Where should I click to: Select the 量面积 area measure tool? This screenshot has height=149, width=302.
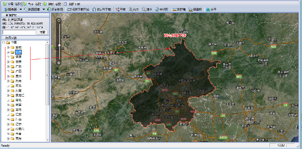[195, 9]
